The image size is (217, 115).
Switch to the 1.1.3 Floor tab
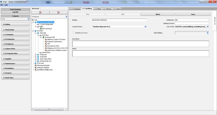(97, 9)
